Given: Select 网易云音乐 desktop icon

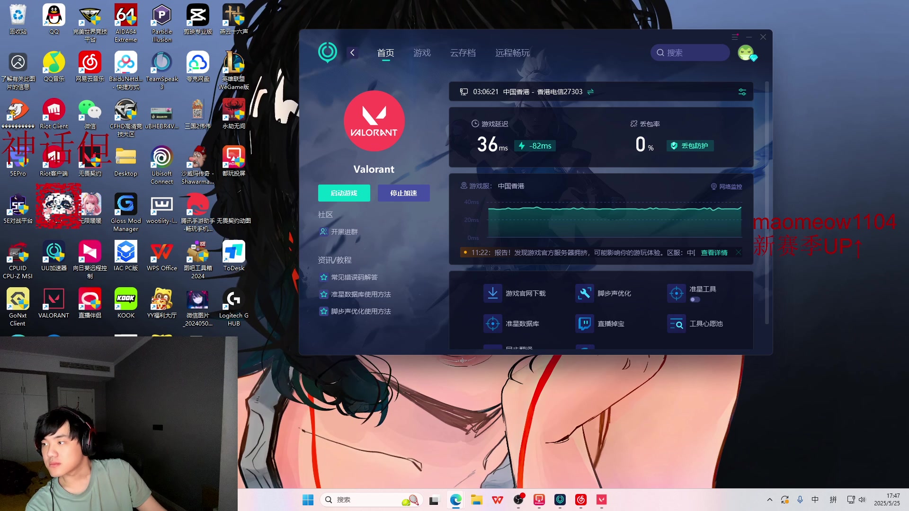Looking at the screenshot, I should click(90, 67).
